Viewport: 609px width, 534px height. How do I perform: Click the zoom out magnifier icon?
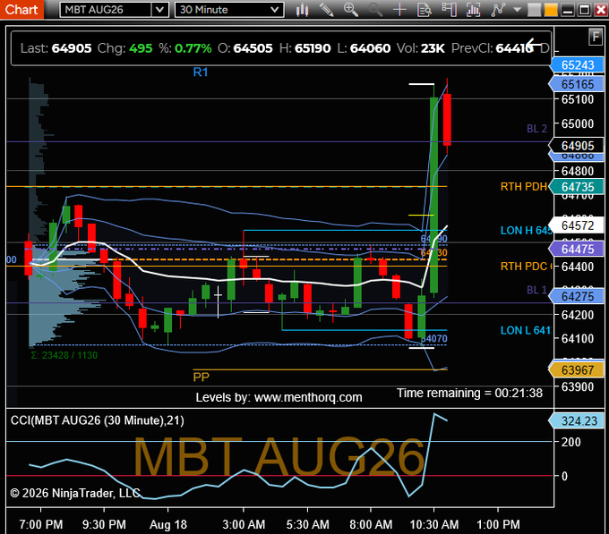375,10
